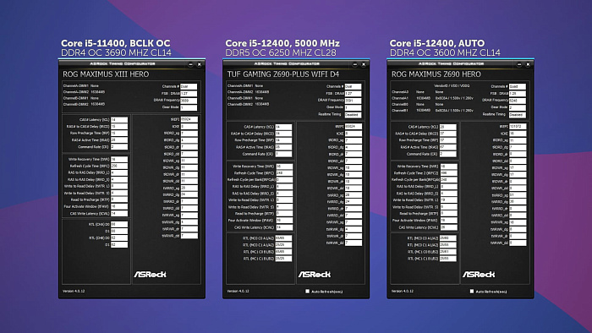This screenshot has height=333, width=592.
Task: Click tREFI field in Z690 HERO window
Action: [x=518, y=126]
